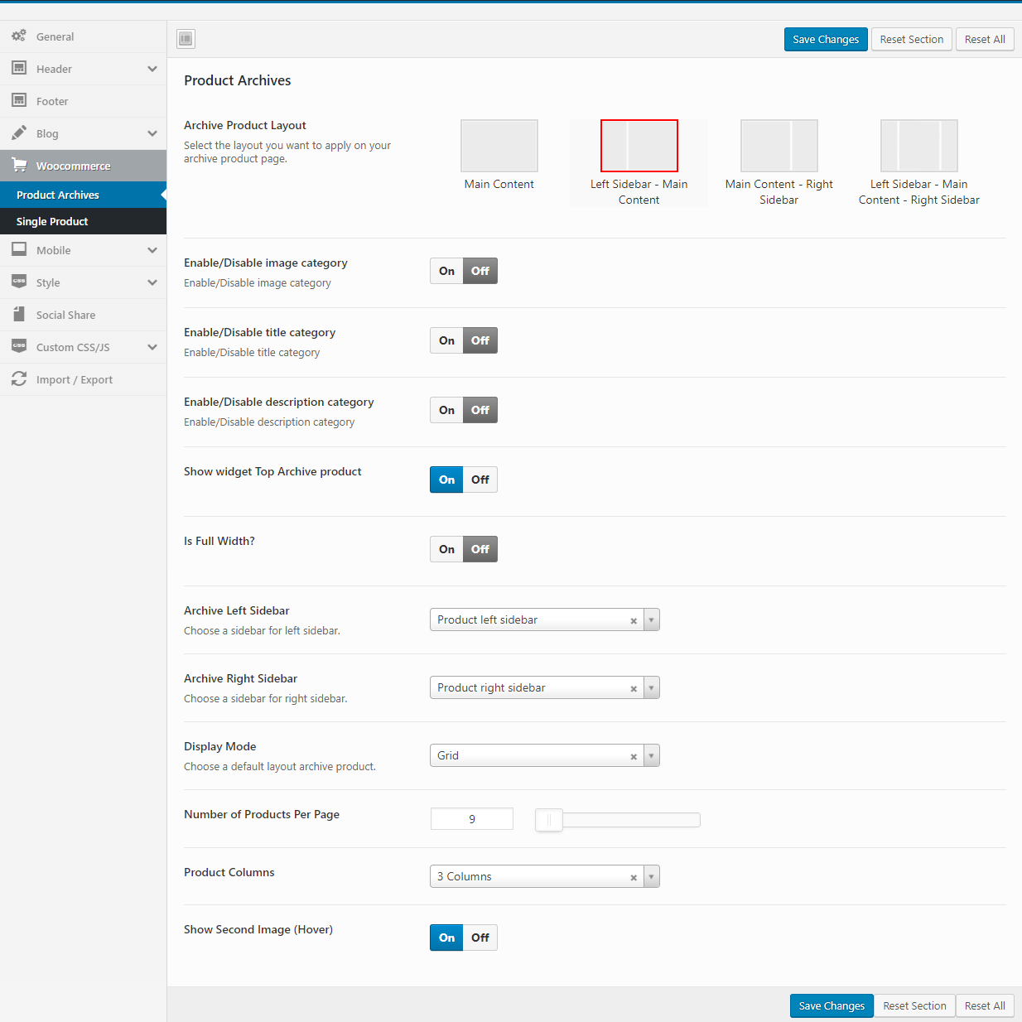Turn off Show widget Top Archive product

point(480,480)
